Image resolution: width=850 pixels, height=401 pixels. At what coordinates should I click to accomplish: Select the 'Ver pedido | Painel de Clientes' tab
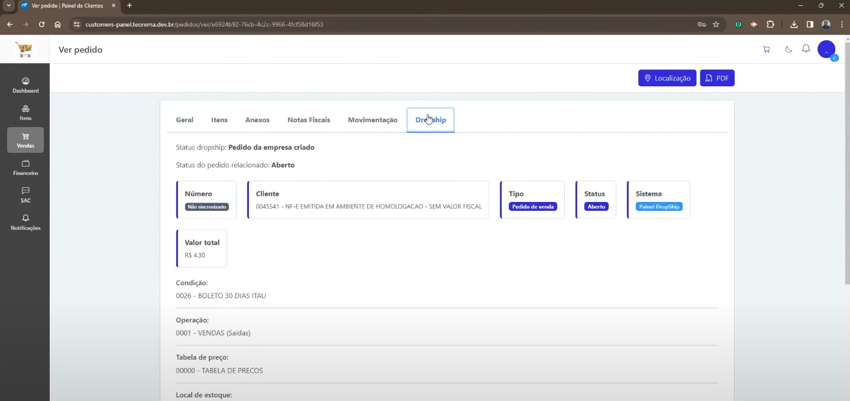click(x=68, y=6)
